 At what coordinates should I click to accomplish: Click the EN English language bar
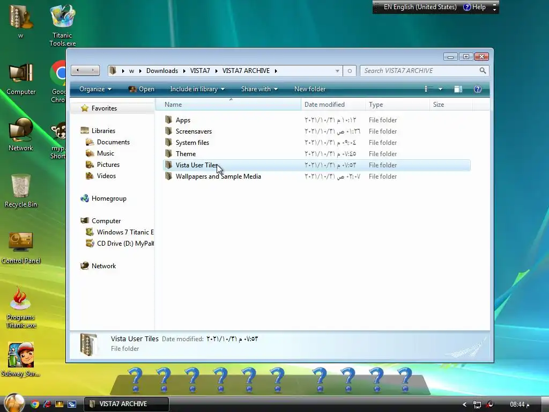(x=420, y=7)
